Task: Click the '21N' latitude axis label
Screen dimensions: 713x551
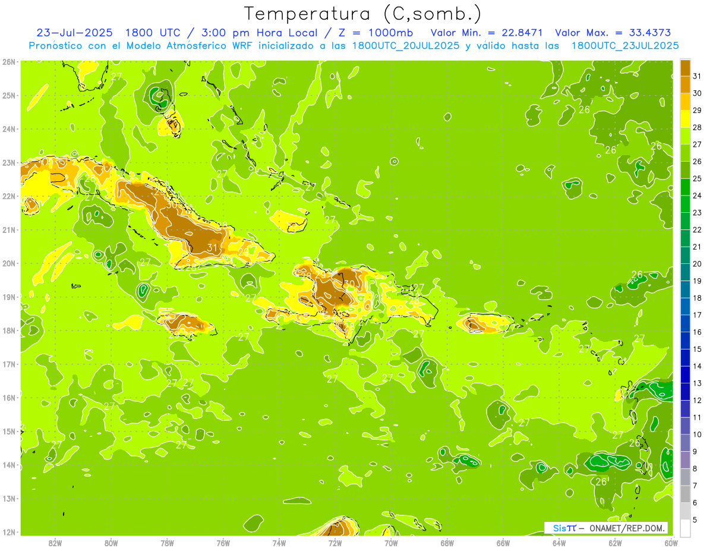Action: 9,230
